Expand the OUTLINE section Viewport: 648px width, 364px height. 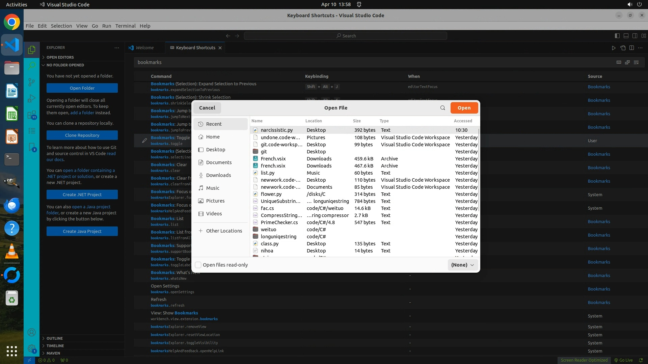click(55, 338)
